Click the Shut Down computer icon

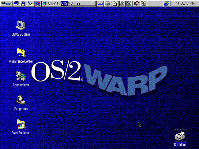38,3
